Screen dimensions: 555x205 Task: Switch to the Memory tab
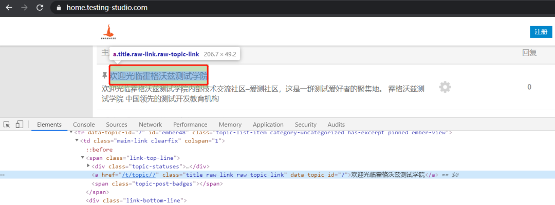pyautogui.click(x=230, y=125)
